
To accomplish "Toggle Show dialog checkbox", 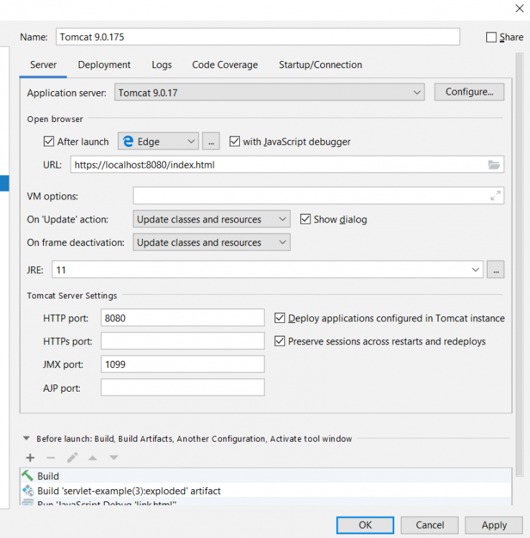I will pyautogui.click(x=305, y=219).
